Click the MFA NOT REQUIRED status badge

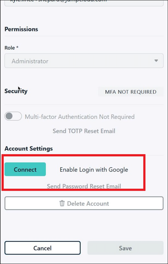(130, 92)
